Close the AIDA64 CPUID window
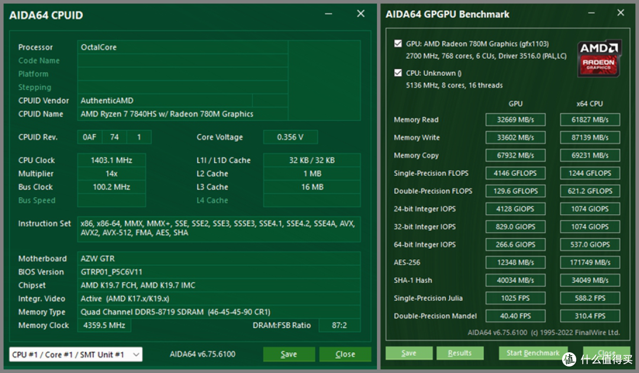The width and height of the screenshot is (639, 373). (x=361, y=14)
